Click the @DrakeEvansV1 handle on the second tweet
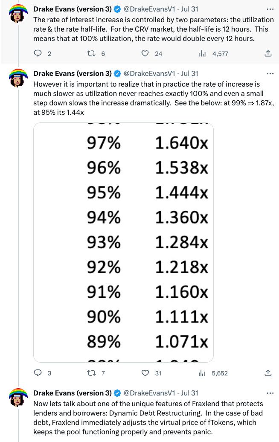Screen dimensions: 279x442 click(x=149, y=73)
